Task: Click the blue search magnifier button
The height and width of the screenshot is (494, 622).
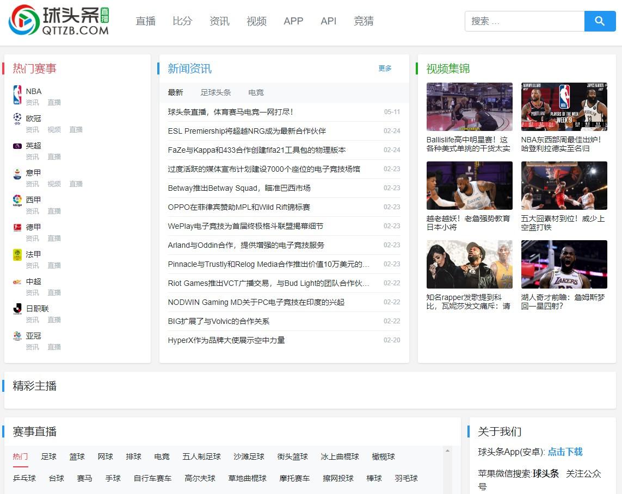Action: click(600, 21)
